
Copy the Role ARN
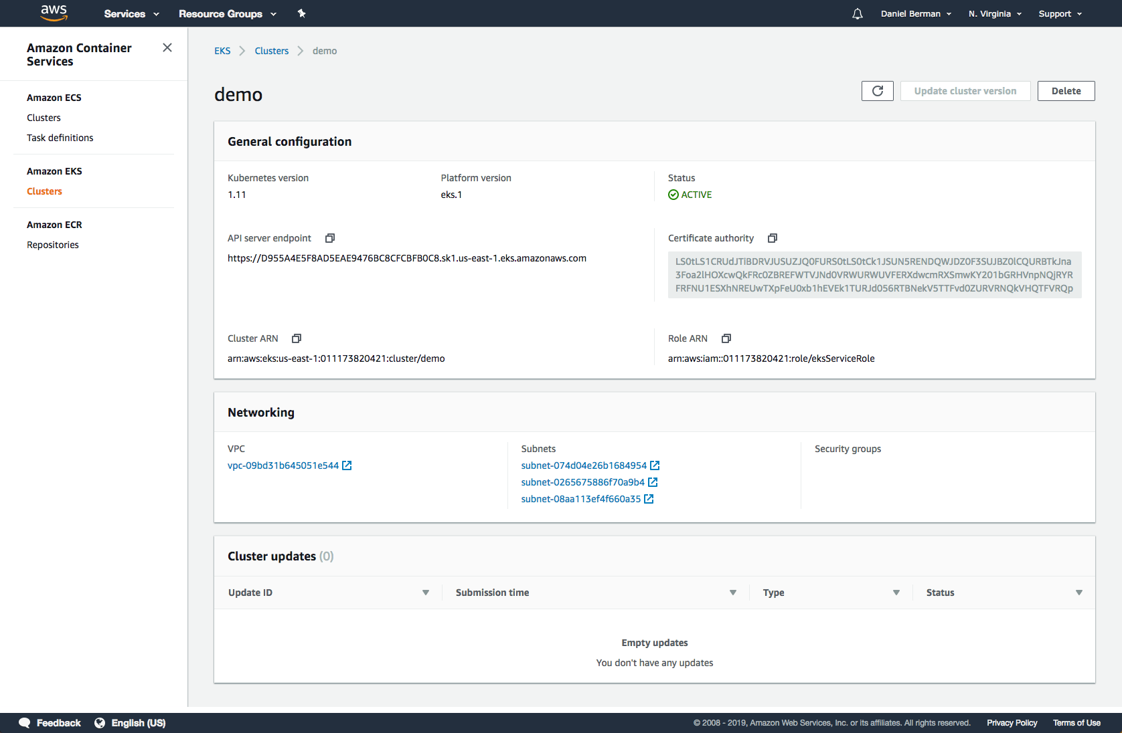pos(726,338)
